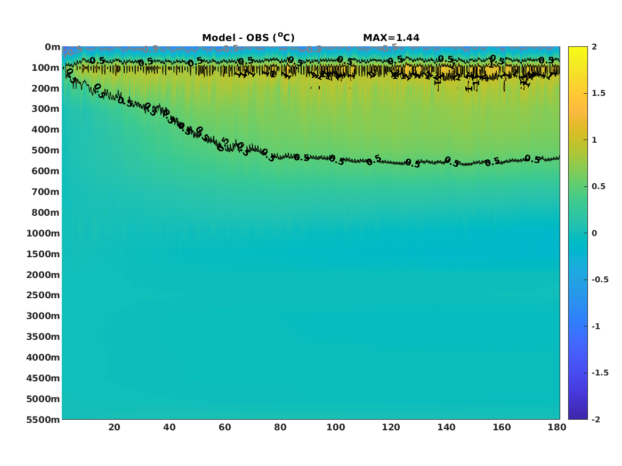The width and height of the screenshot is (622, 466).
Task: Click the positive colorbar tick label '0.5'
Action: tap(599, 186)
